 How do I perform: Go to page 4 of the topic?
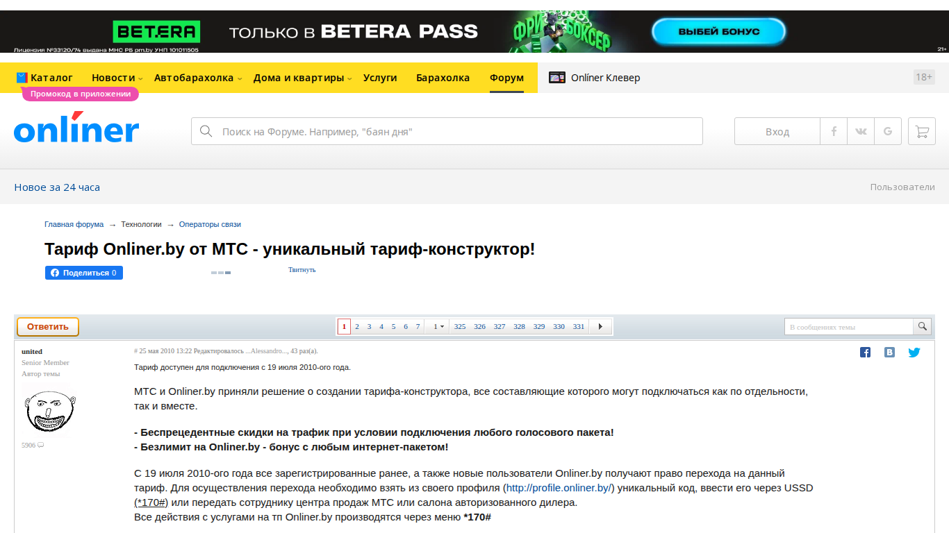point(381,326)
